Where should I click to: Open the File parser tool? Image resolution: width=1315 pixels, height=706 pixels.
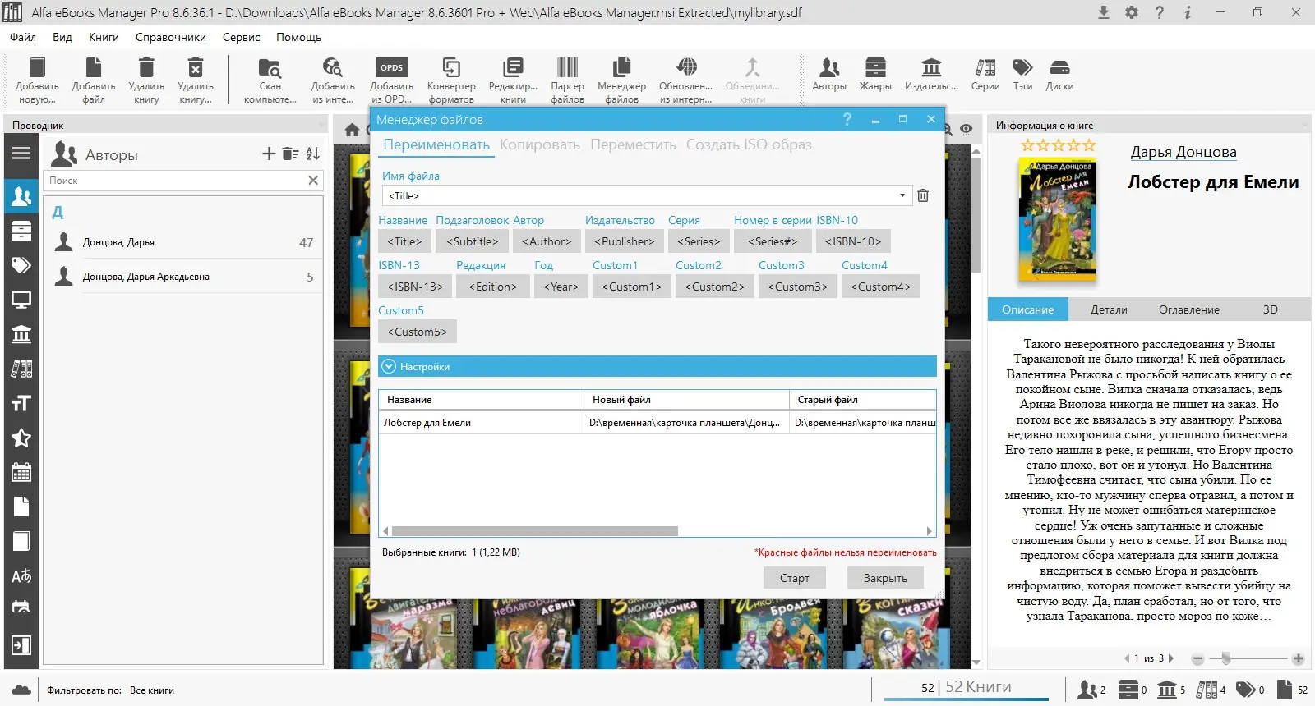click(567, 67)
